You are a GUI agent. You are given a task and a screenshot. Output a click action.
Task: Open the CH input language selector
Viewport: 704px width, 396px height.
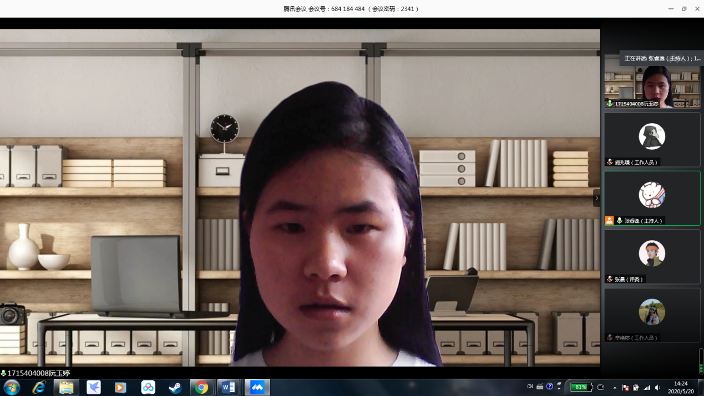pos(530,387)
